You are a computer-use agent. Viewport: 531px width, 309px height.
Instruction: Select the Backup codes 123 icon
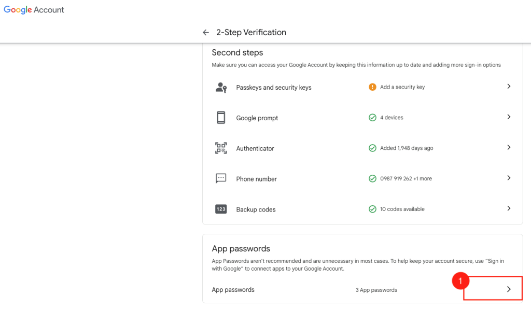(x=221, y=209)
